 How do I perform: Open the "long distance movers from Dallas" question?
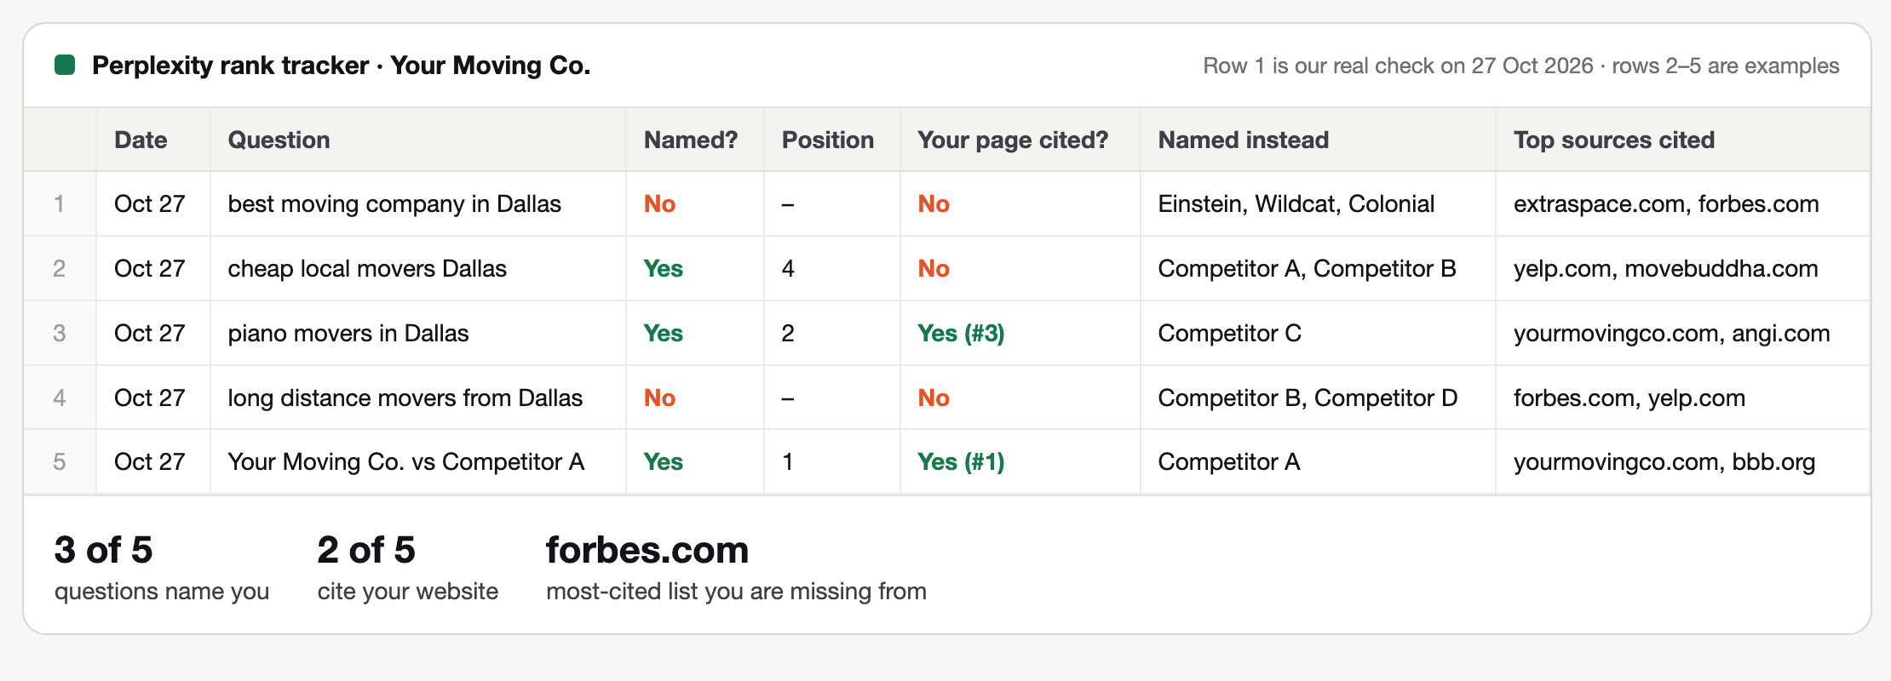click(x=405, y=398)
